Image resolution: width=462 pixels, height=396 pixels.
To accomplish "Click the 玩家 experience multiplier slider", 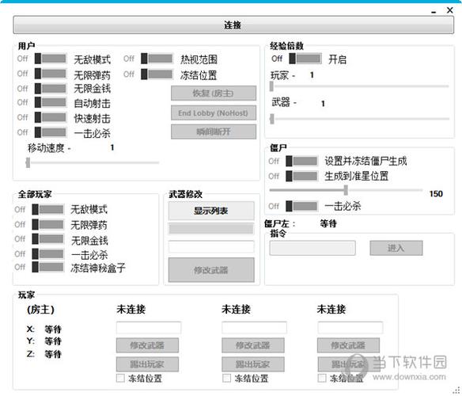I will tap(359, 86).
